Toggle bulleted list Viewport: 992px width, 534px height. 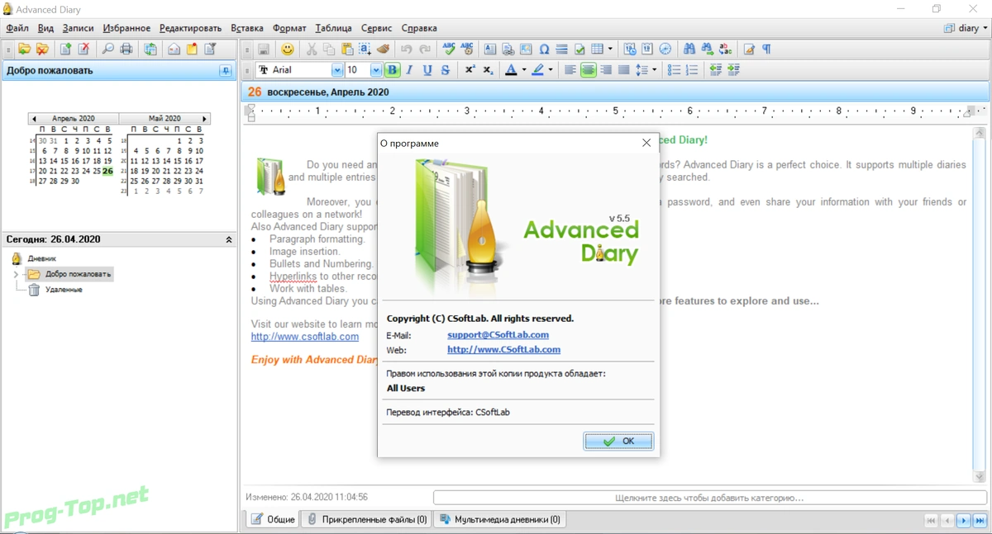pos(675,70)
